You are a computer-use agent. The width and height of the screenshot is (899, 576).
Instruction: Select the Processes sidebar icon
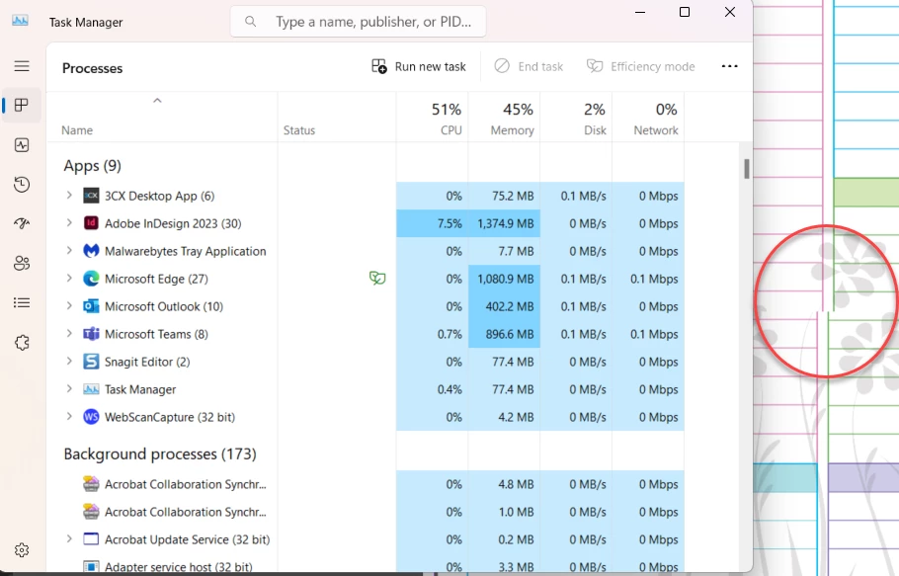point(22,106)
